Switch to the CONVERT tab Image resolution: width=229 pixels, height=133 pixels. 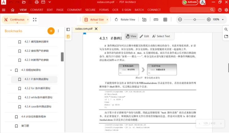click(37, 10)
